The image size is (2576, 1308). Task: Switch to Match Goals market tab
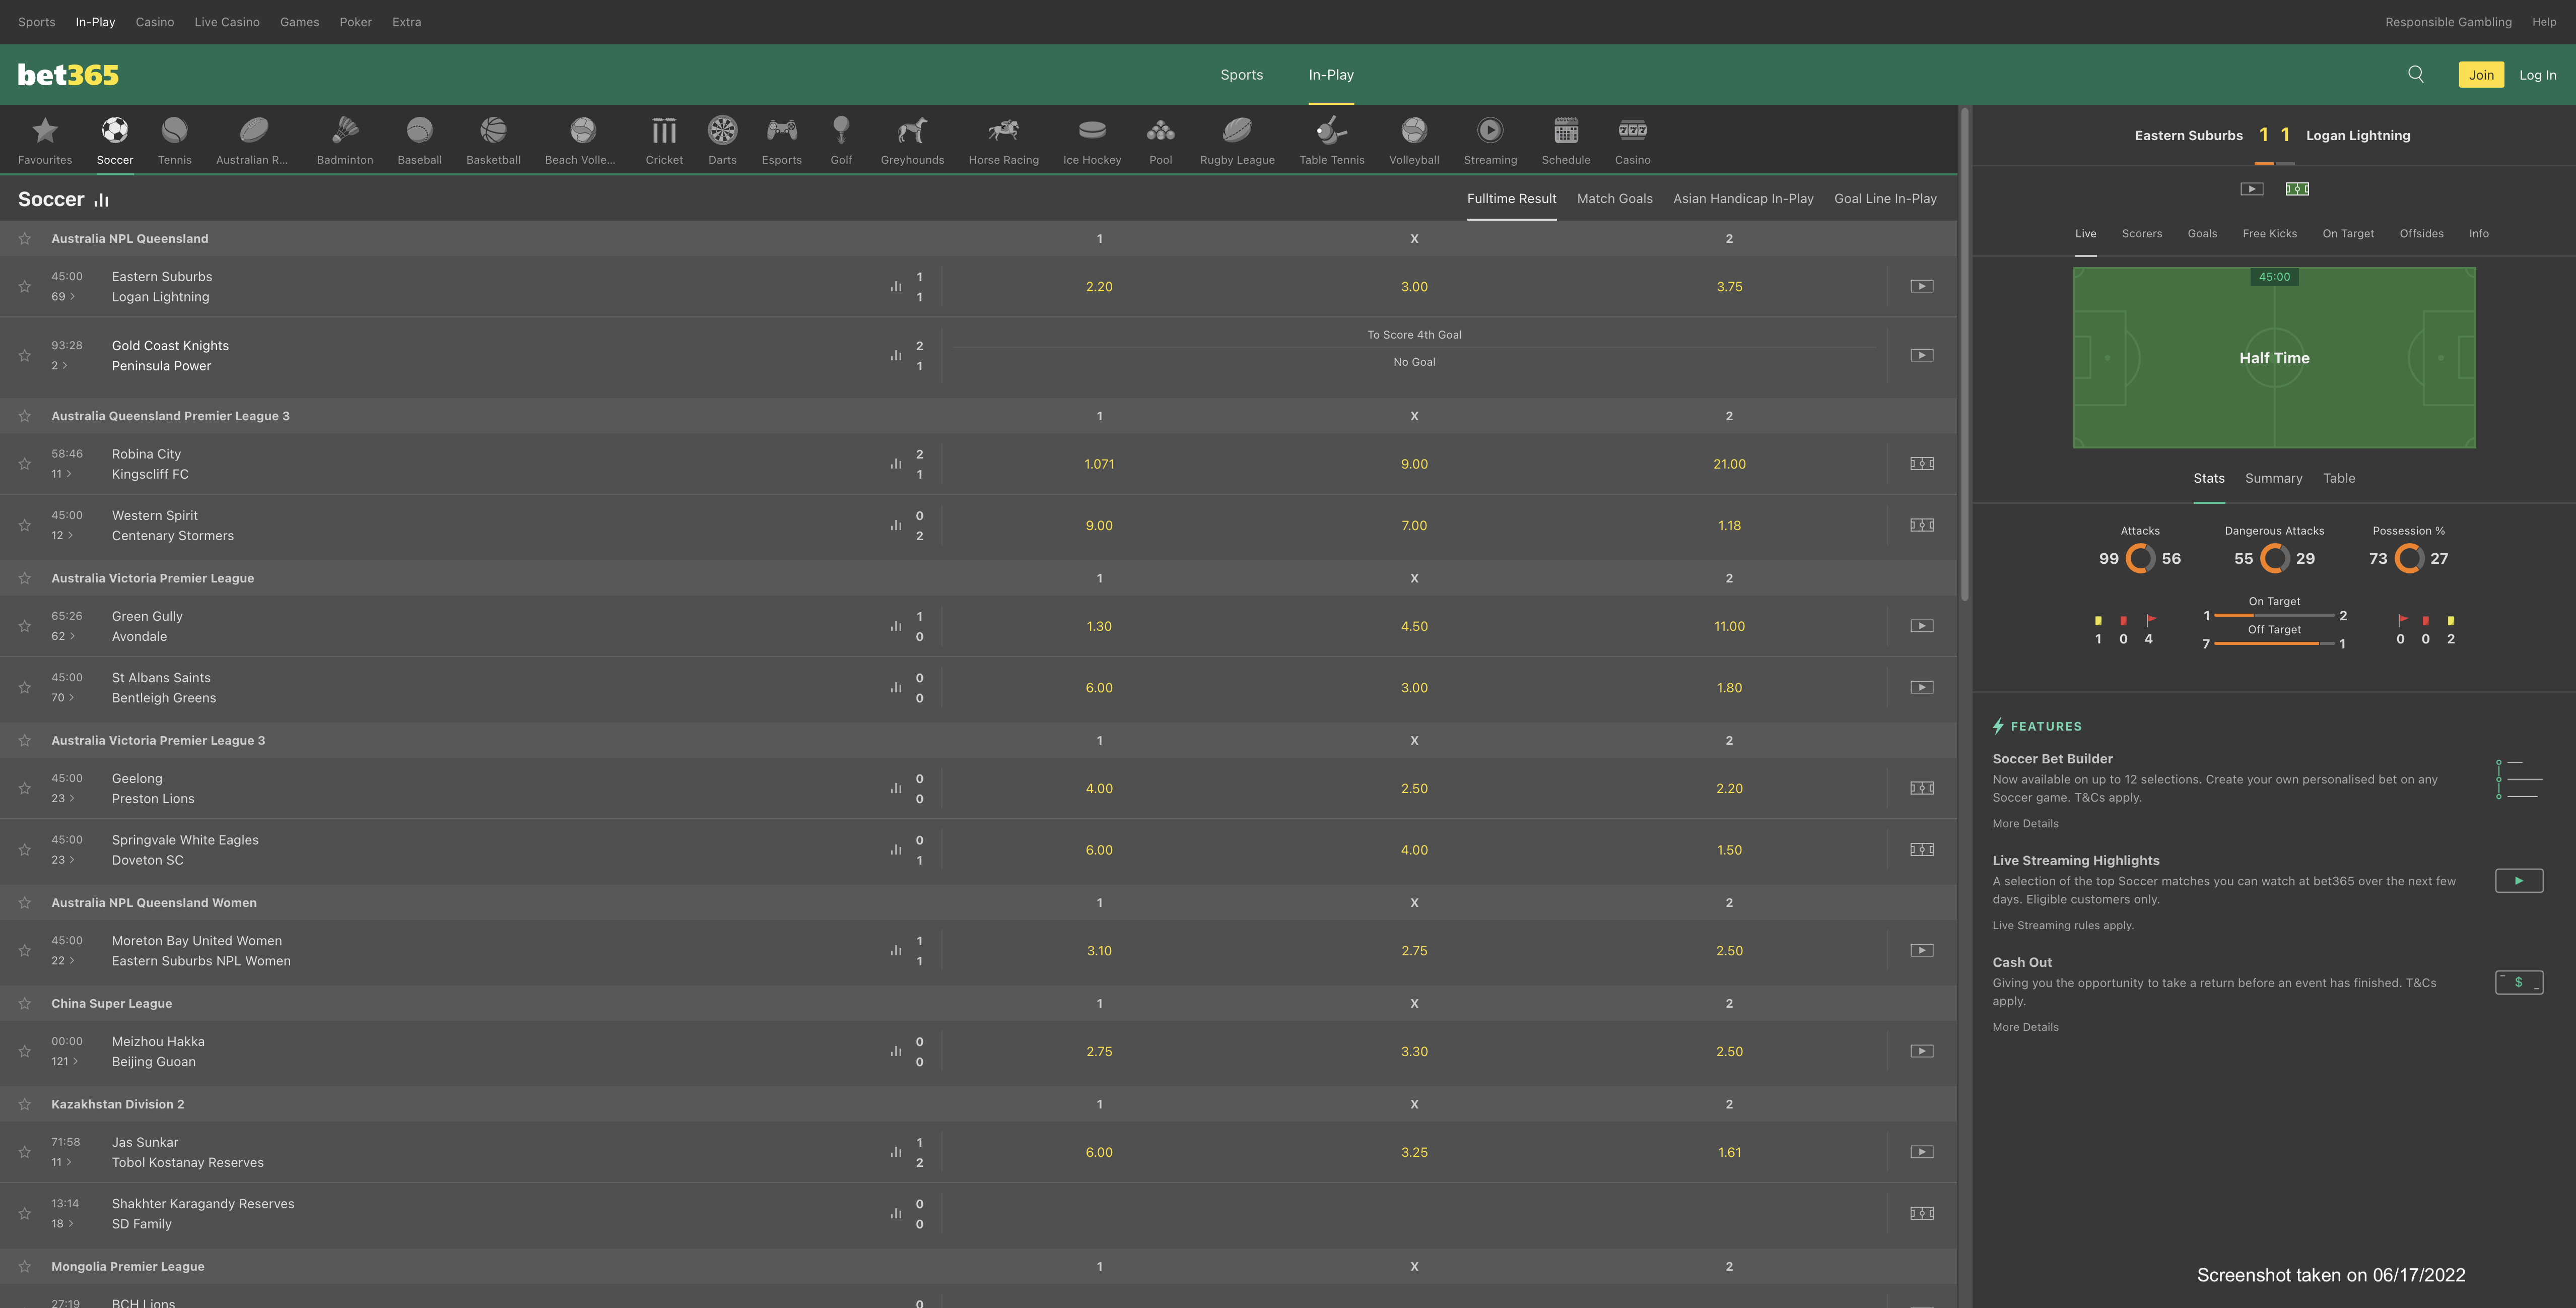(1614, 199)
